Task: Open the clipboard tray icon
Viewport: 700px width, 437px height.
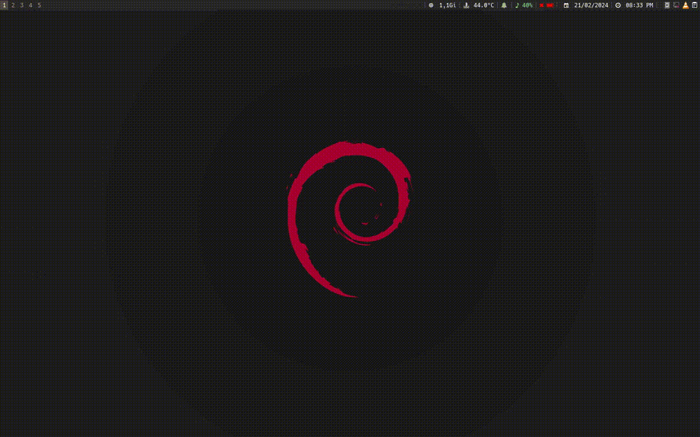Action: tap(694, 5)
